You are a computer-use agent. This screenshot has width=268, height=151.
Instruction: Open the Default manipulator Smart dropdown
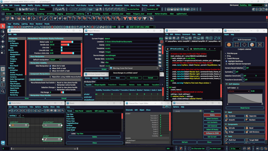pyautogui.click(x=55, y=60)
